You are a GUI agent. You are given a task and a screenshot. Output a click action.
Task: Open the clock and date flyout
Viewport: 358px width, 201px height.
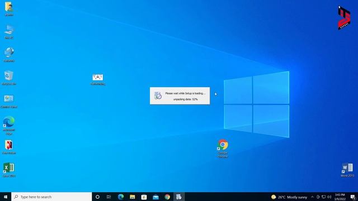coord(340,197)
